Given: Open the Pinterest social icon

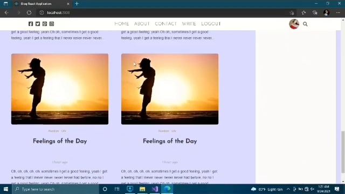Looking at the screenshot, I should [x=45, y=24].
